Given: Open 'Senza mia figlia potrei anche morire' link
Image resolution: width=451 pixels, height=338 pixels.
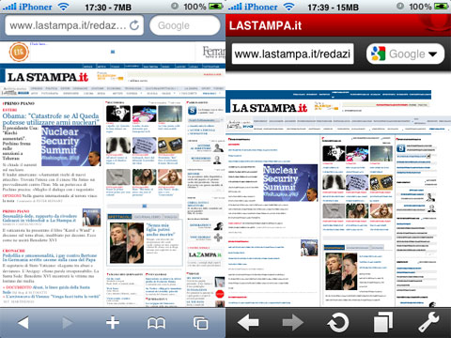Looking at the screenshot, I should coord(161,229).
